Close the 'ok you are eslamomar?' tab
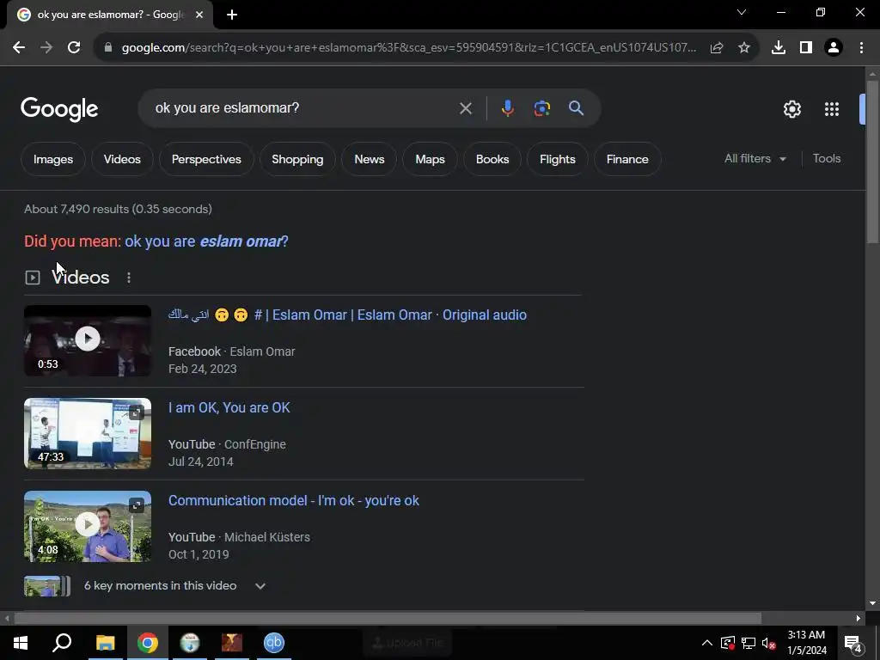880x660 pixels. pyautogui.click(x=199, y=15)
